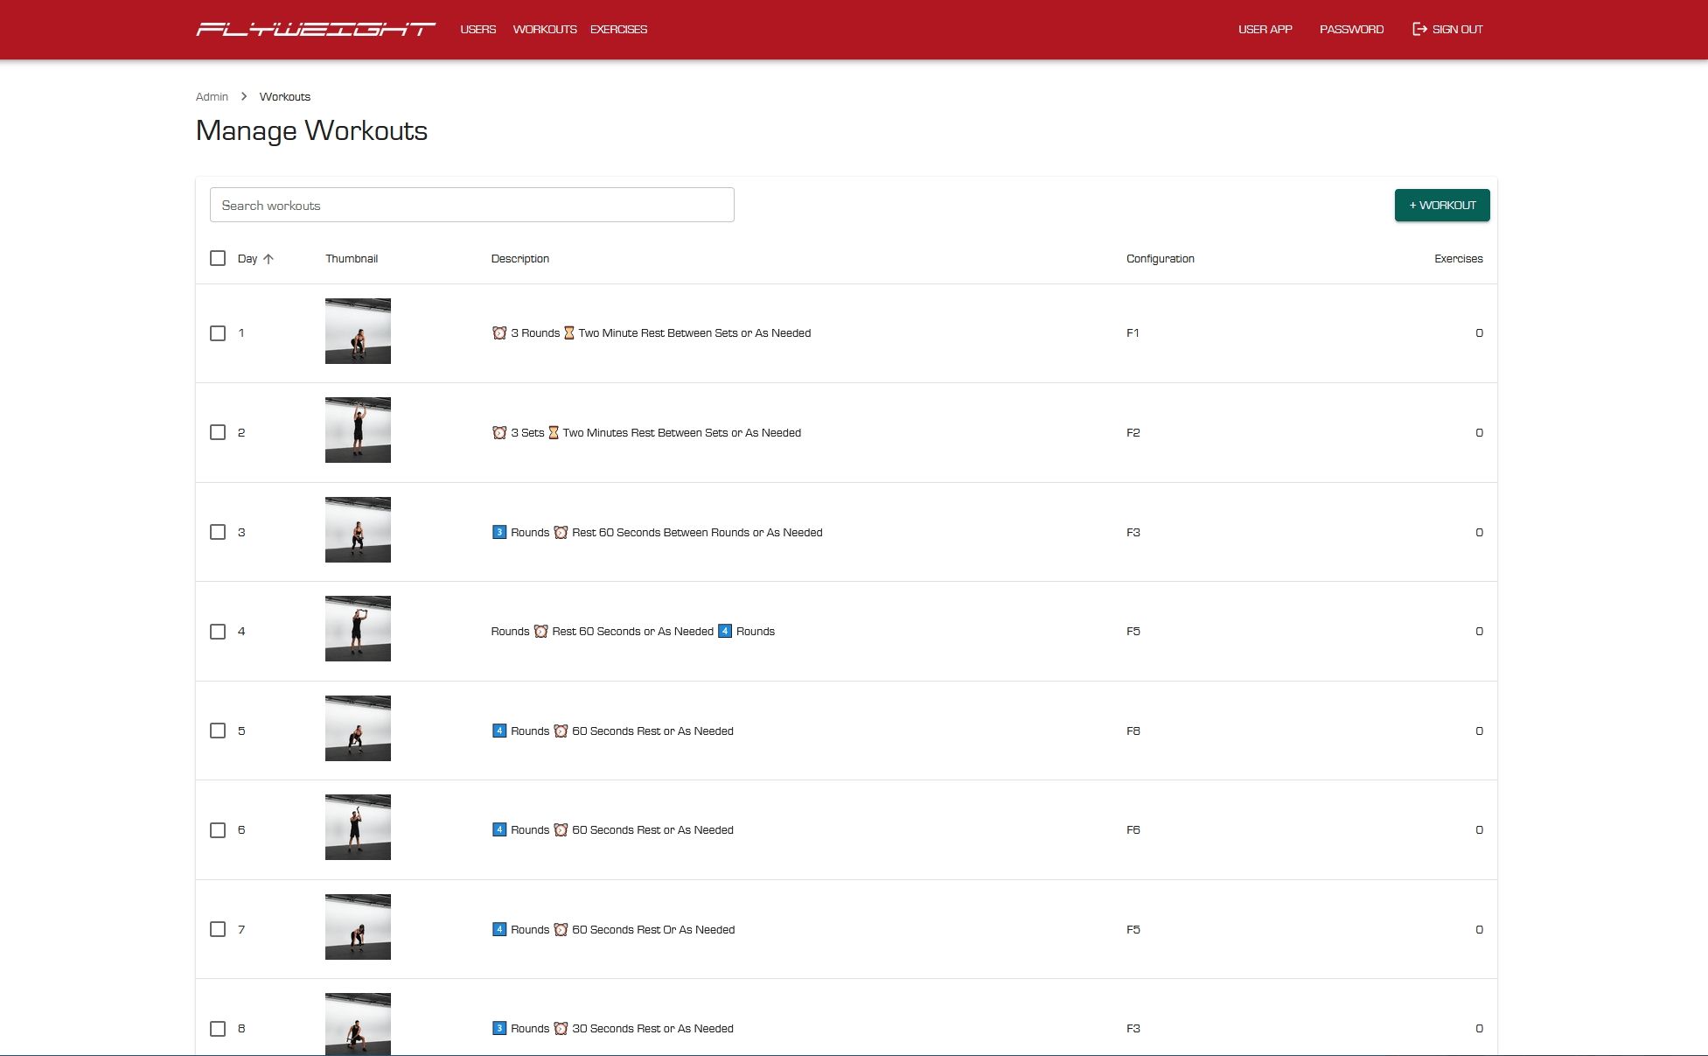The image size is (1708, 1056).
Task: Check the box for Day 5
Action: click(x=218, y=731)
